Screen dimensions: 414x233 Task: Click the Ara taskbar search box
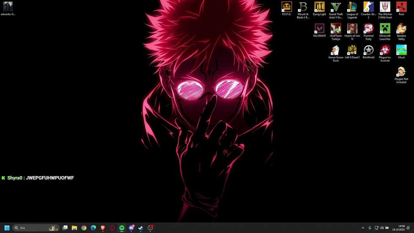point(36,228)
